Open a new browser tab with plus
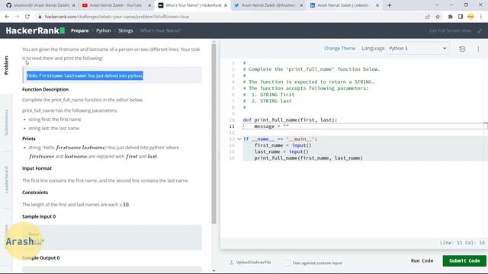The image size is (488, 274). [x=390, y=5]
